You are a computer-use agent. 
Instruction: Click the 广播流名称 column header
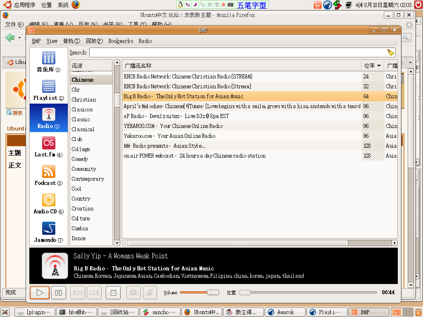(241, 66)
